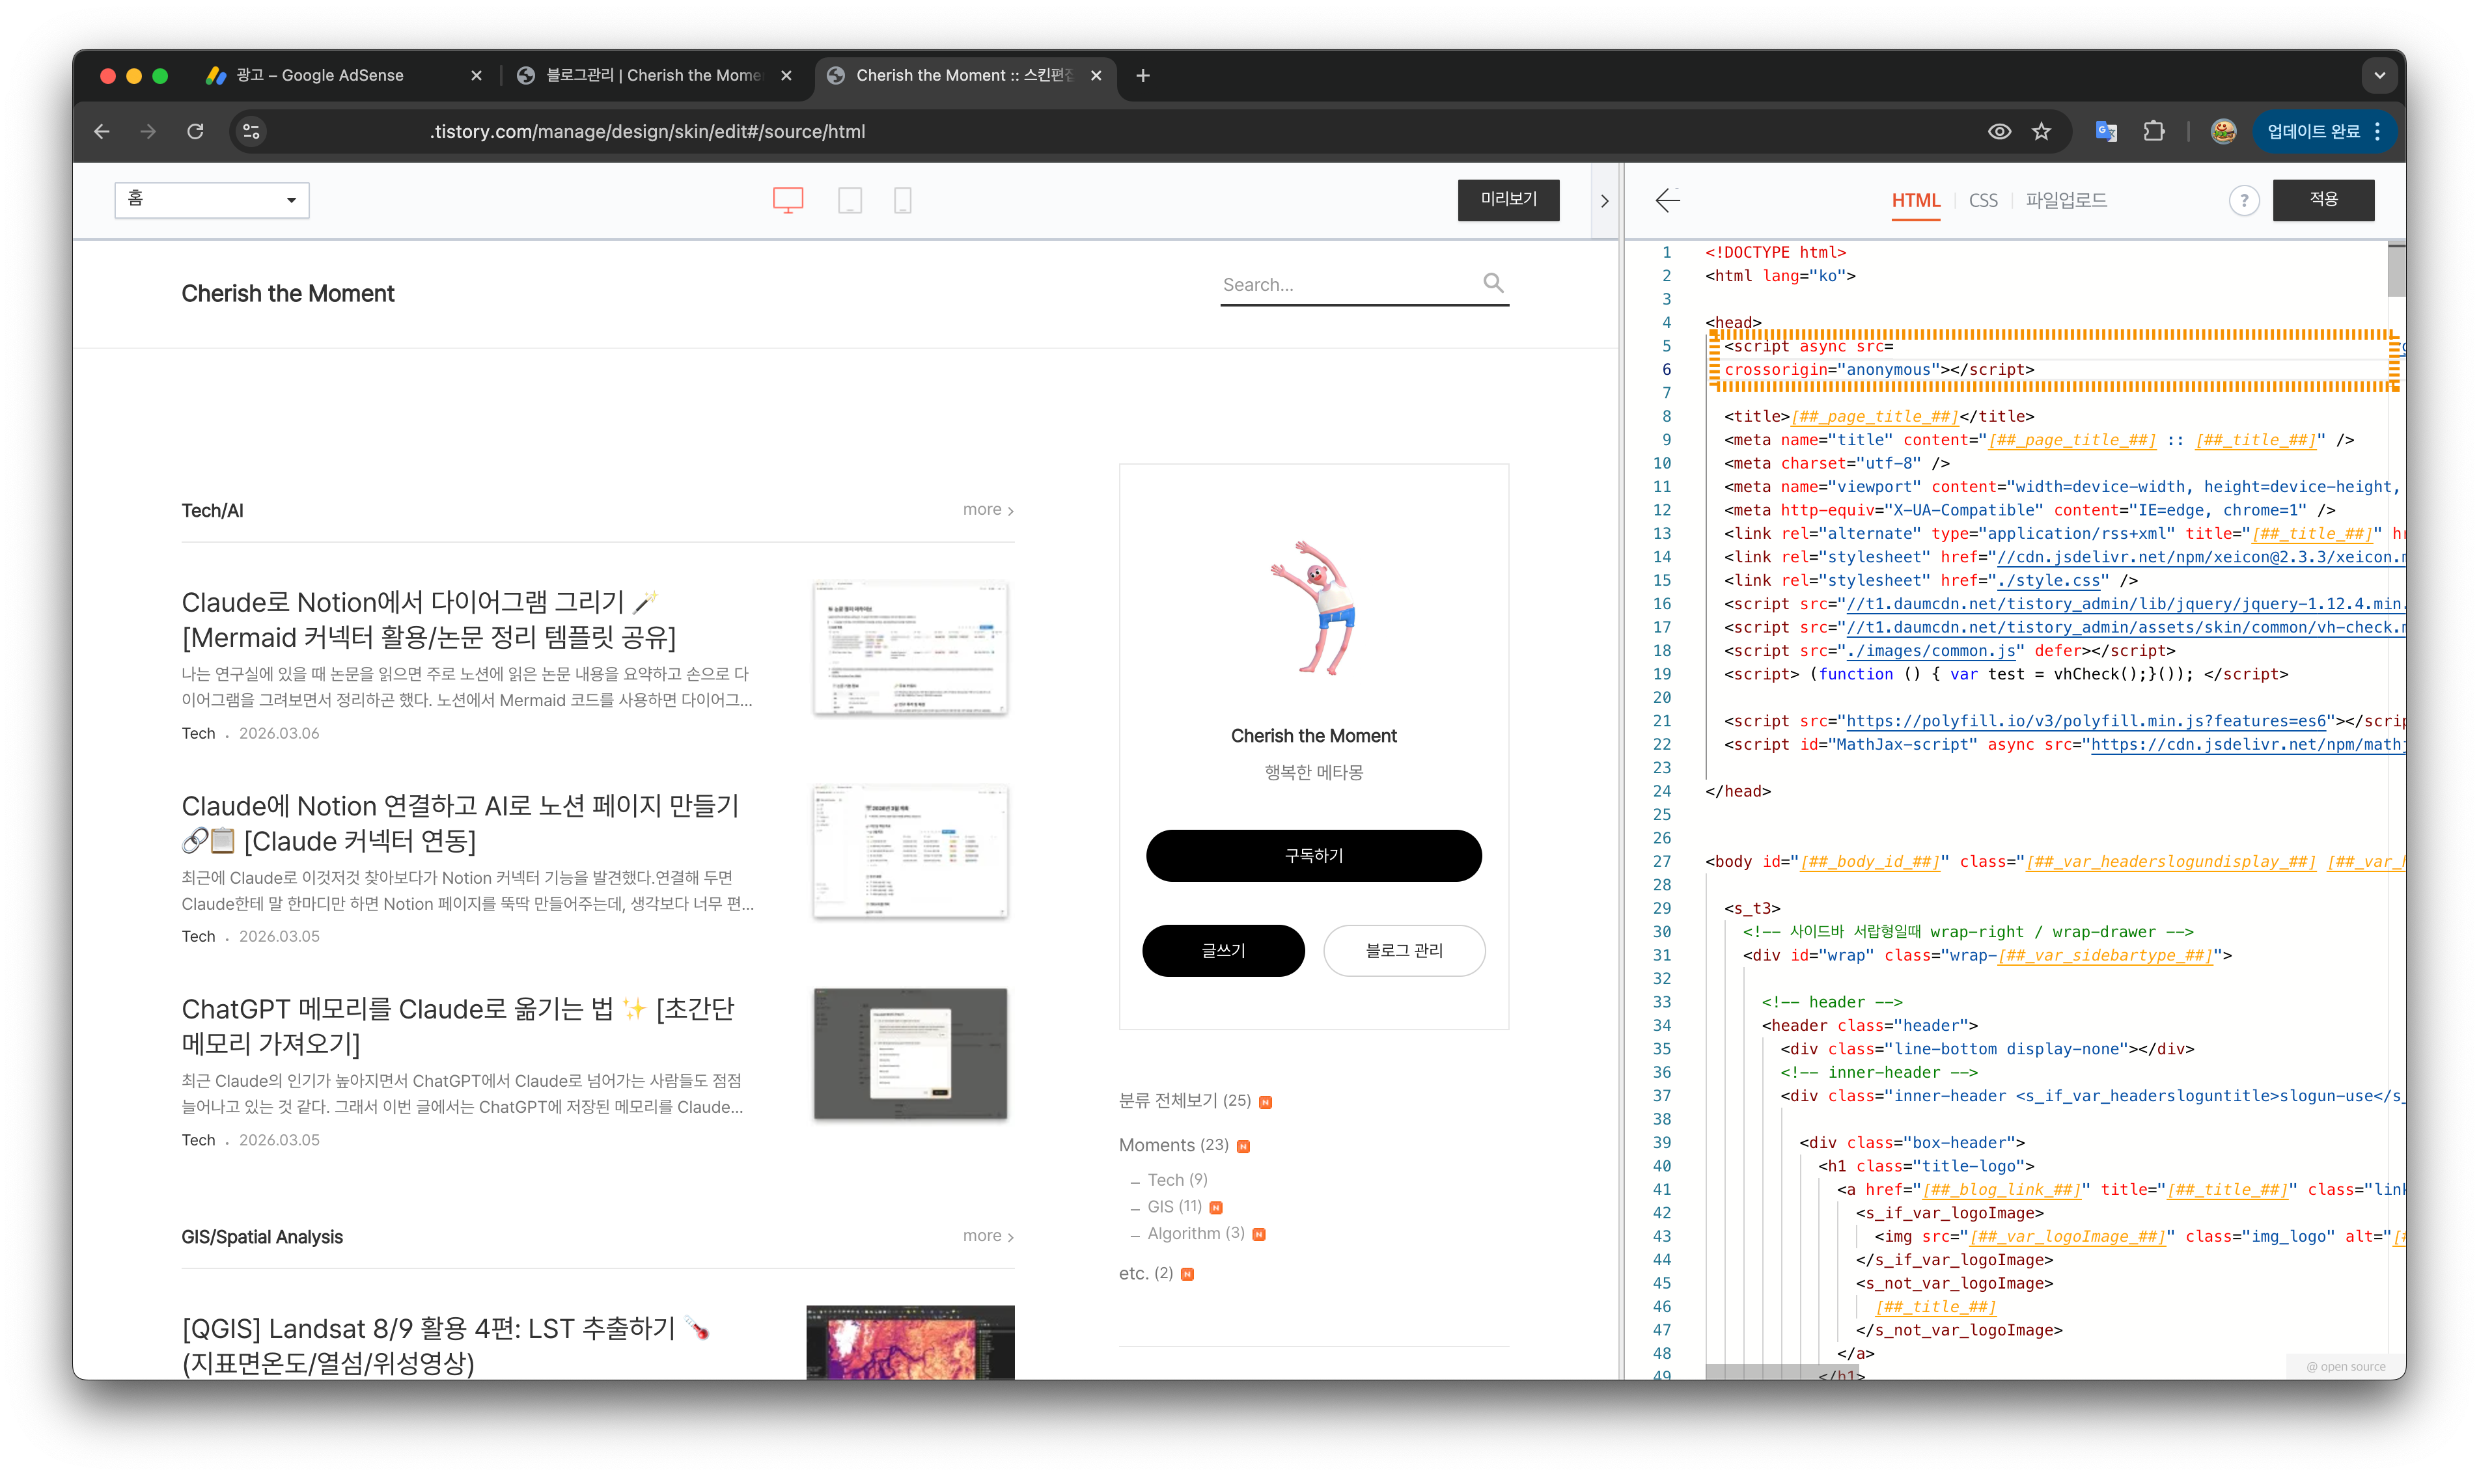Open the 홈 page selector dropdown
This screenshot has width=2479, height=1476.
pos(212,200)
